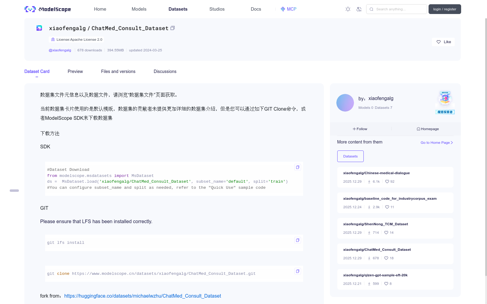Click the dataset avatar icon beside title
The width and height of the screenshot is (487, 304).
click(39, 28)
